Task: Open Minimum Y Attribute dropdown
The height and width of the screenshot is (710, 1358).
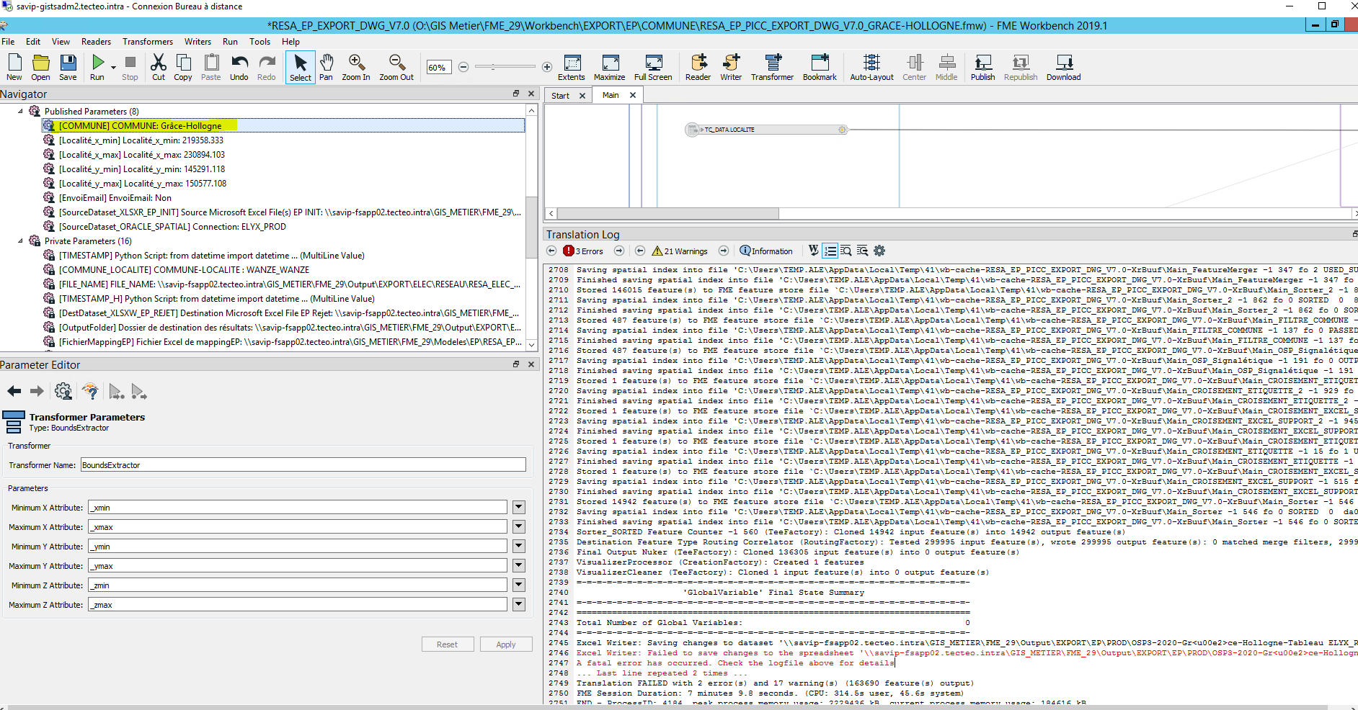Action: [518, 546]
